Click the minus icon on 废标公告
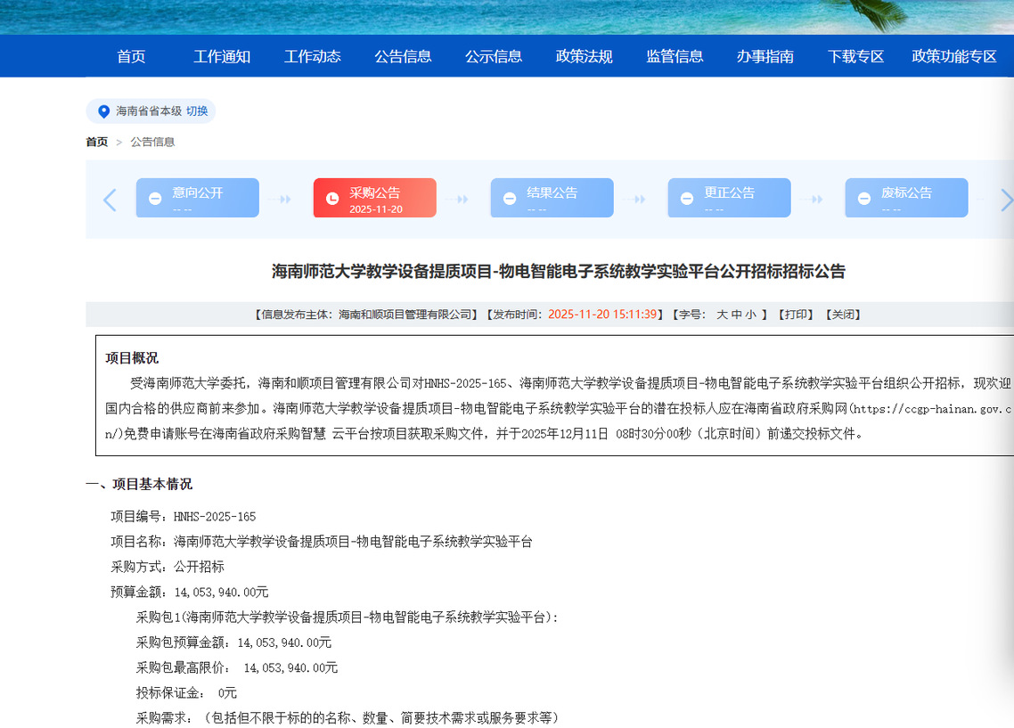The image size is (1014, 728). click(x=863, y=199)
